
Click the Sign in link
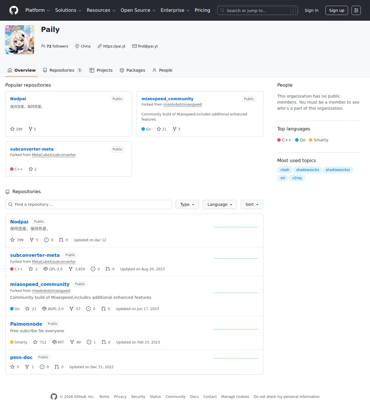tap(312, 10)
